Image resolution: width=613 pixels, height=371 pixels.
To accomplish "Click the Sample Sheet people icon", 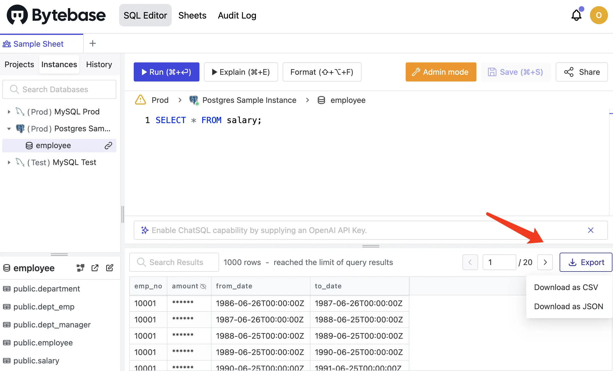I will point(7,44).
